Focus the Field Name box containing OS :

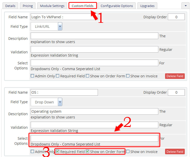(64, 92)
